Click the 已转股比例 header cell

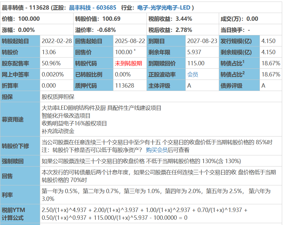[93, 74]
